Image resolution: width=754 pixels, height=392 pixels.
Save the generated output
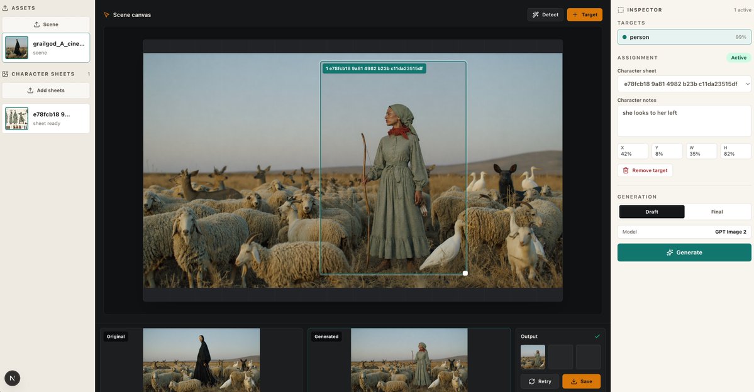point(581,381)
